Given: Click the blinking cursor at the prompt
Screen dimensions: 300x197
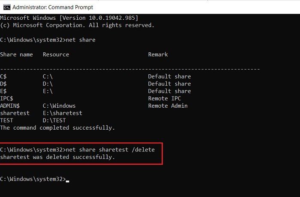Looking at the screenshot, I should (67, 181).
